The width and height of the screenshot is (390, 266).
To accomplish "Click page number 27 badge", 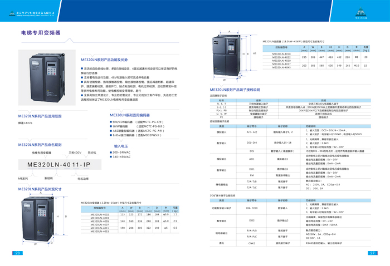I will (x=372, y=253).
